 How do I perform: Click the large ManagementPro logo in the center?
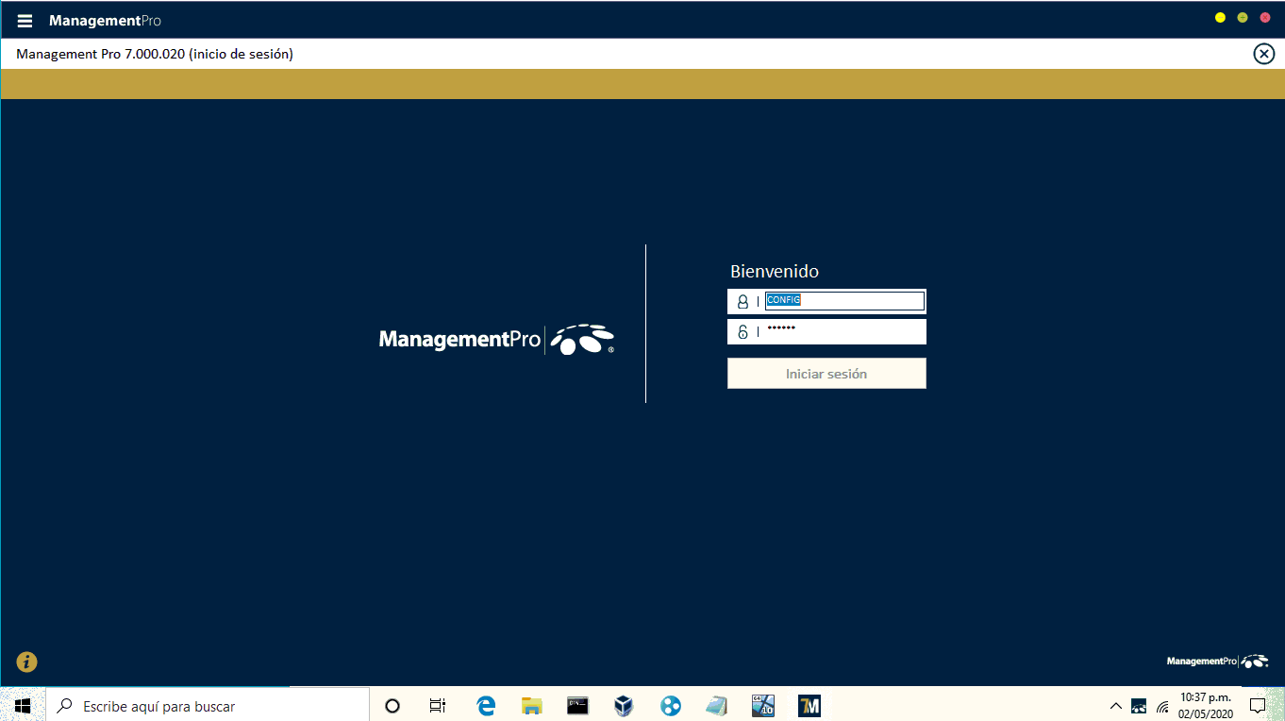point(496,339)
